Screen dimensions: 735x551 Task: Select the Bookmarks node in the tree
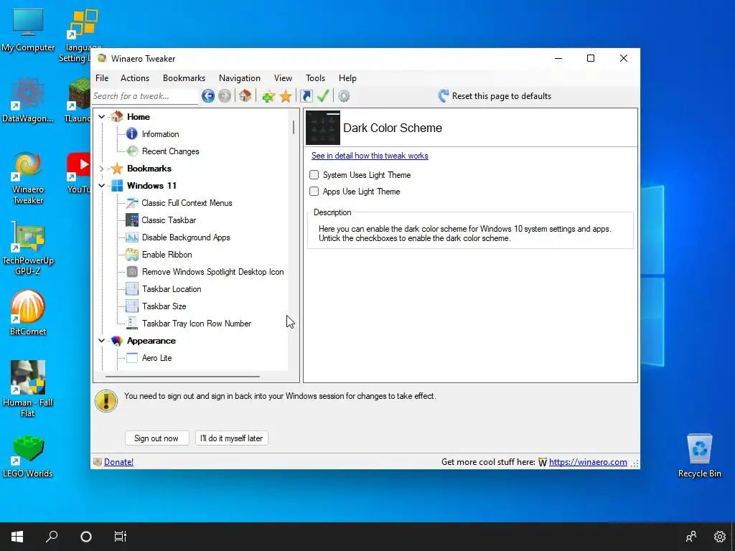coord(149,169)
